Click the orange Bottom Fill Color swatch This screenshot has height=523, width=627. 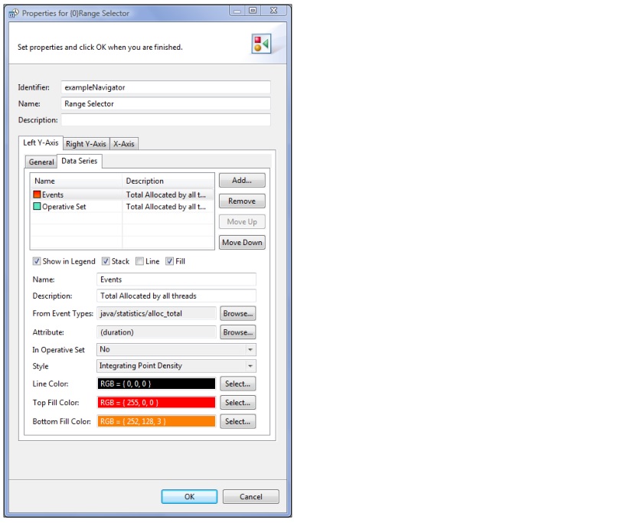pyautogui.click(x=156, y=422)
